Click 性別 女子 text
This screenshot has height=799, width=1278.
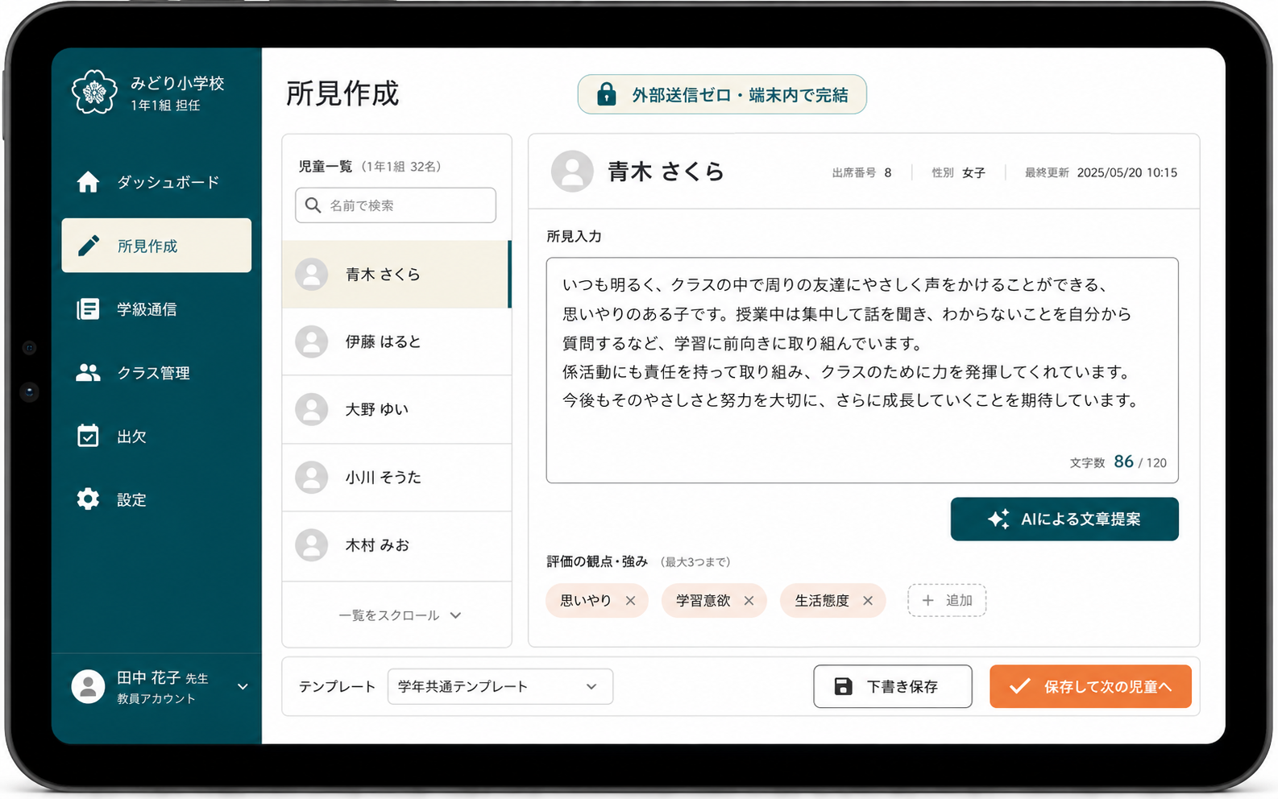tap(958, 172)
